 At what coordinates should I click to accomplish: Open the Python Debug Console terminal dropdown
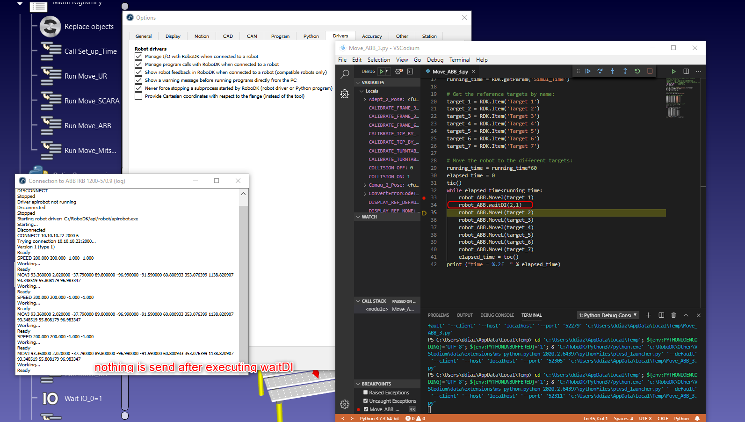(608, 315)
